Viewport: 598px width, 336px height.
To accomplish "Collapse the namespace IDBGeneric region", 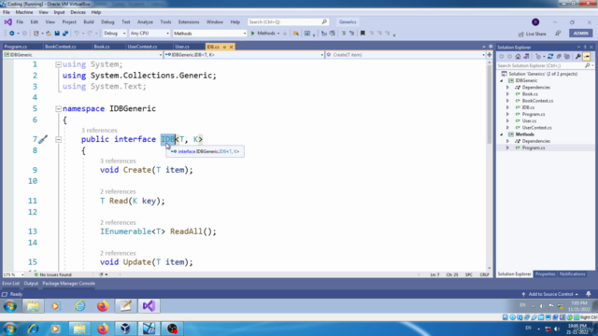I will (58, 109).
